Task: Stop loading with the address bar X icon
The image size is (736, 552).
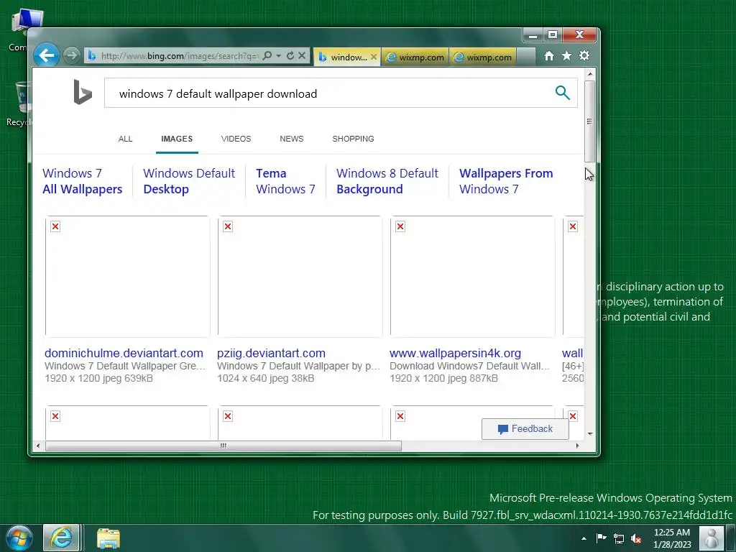Action: tap(302, 55)
